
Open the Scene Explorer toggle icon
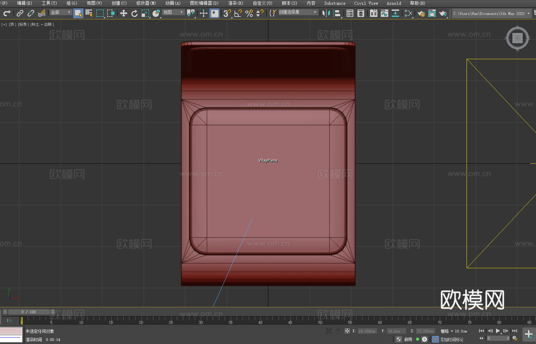[350, 13]
